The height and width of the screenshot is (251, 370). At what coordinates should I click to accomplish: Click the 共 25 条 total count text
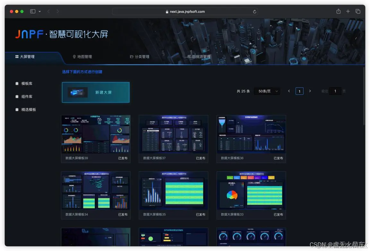point(243,91)
